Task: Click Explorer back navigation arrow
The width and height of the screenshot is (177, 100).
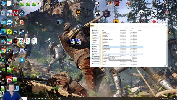Action: coord(91,28)
